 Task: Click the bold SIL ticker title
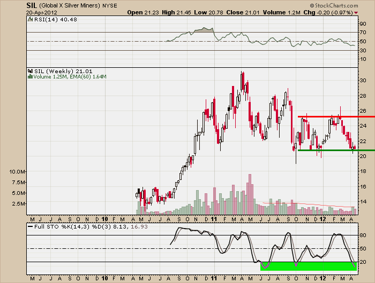click(32, 5)
